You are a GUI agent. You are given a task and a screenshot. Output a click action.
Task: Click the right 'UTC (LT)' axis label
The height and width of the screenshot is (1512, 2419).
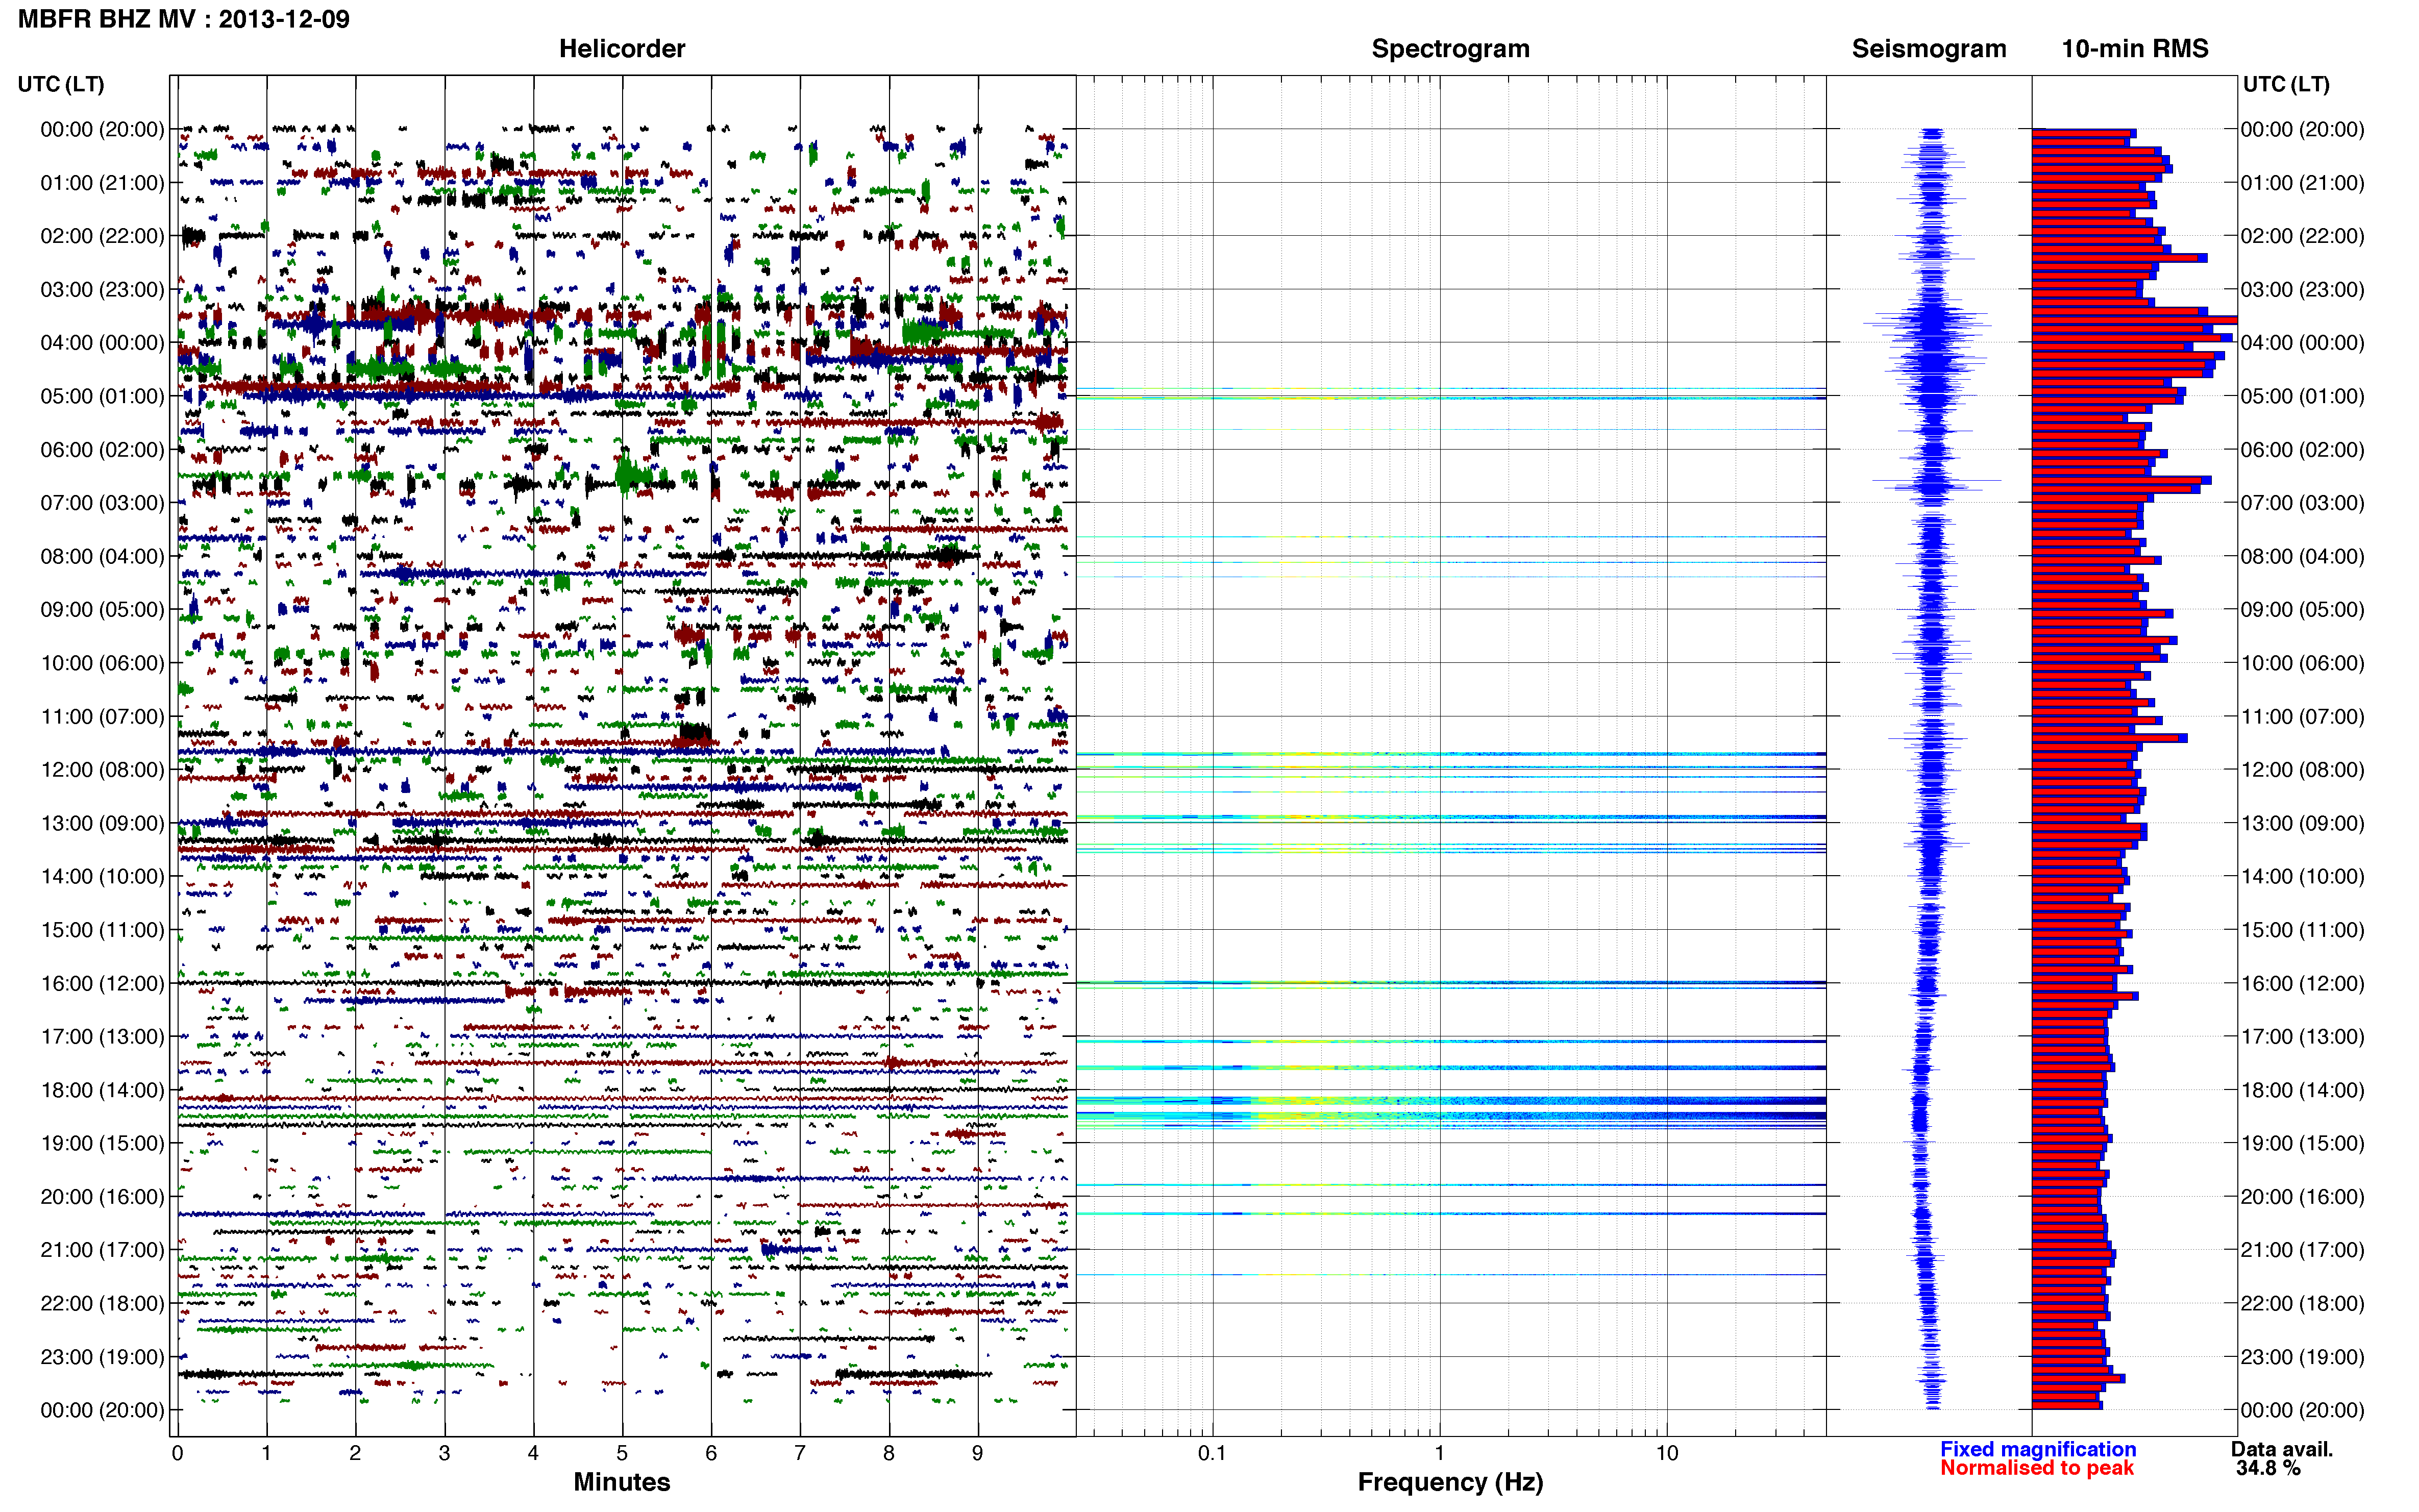pyautogui.click(x=2286, y=84)
